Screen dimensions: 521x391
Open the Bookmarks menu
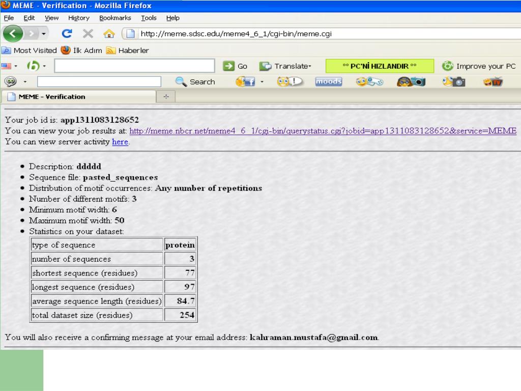point(115,18)
